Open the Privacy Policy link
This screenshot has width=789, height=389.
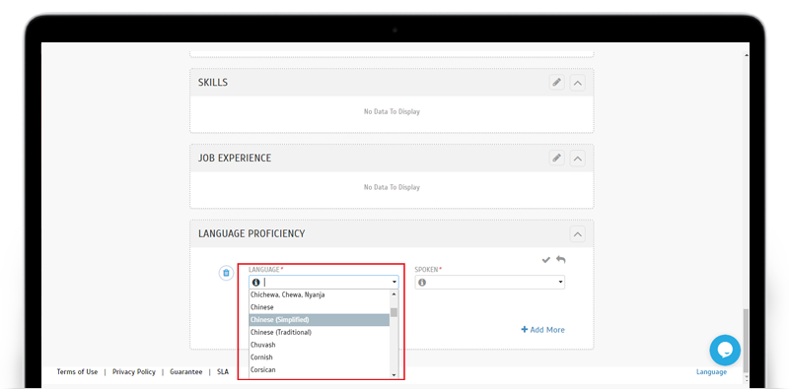pos(134,372)
